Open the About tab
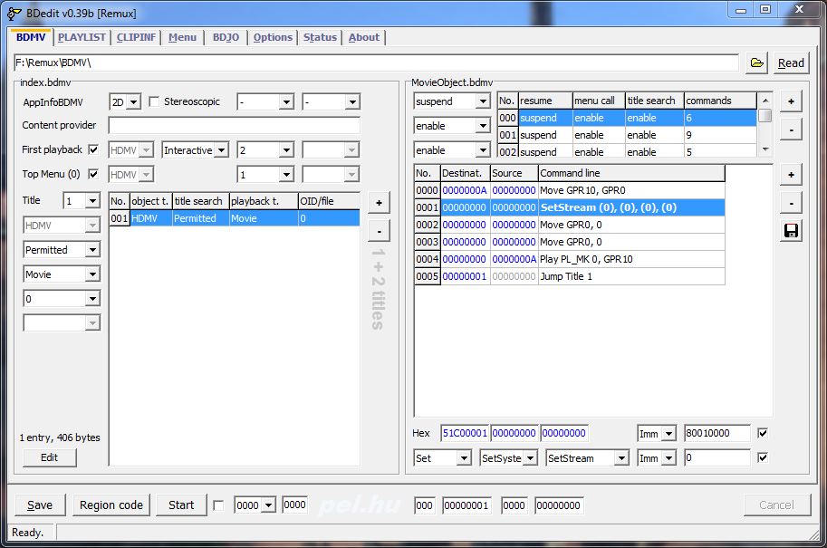This screenshot has width=827, height=548. pyautogui.click(x=364, y=37)
